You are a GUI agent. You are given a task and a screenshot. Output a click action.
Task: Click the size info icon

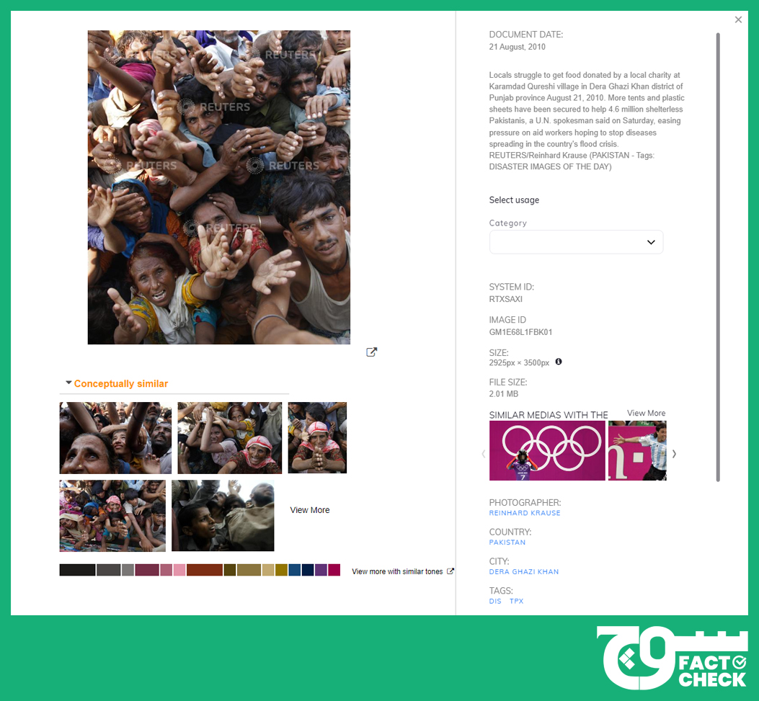pos(559,362)
